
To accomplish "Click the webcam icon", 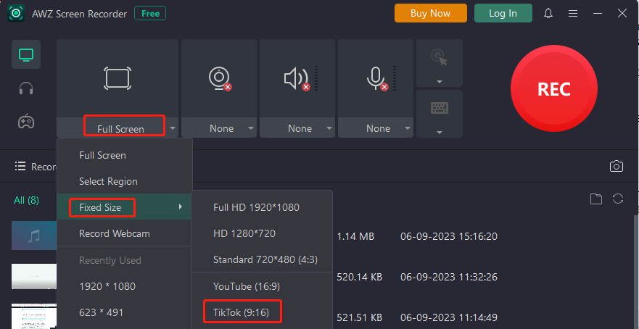I will (x=220, y=78).
